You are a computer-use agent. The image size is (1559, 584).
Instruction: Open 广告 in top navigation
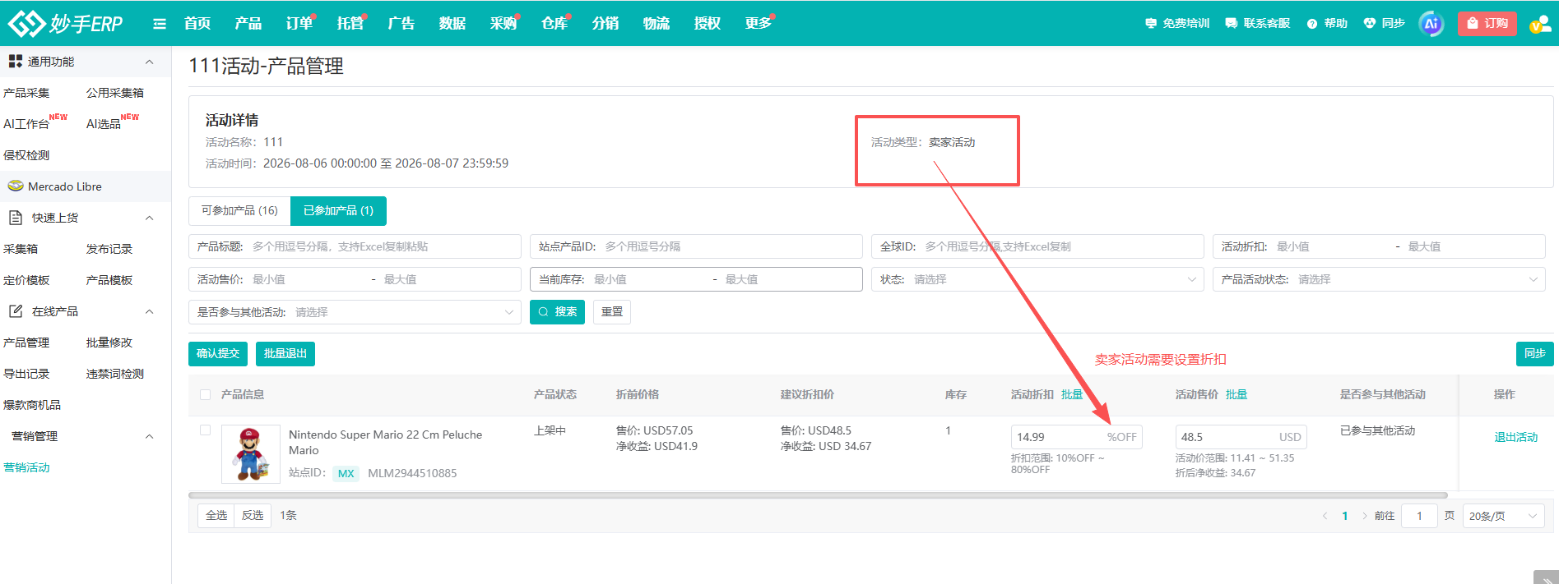coord(401,23)
